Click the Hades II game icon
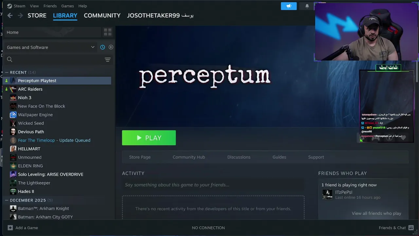This screenshot has height=236, width=419. (x=13, y=191)
